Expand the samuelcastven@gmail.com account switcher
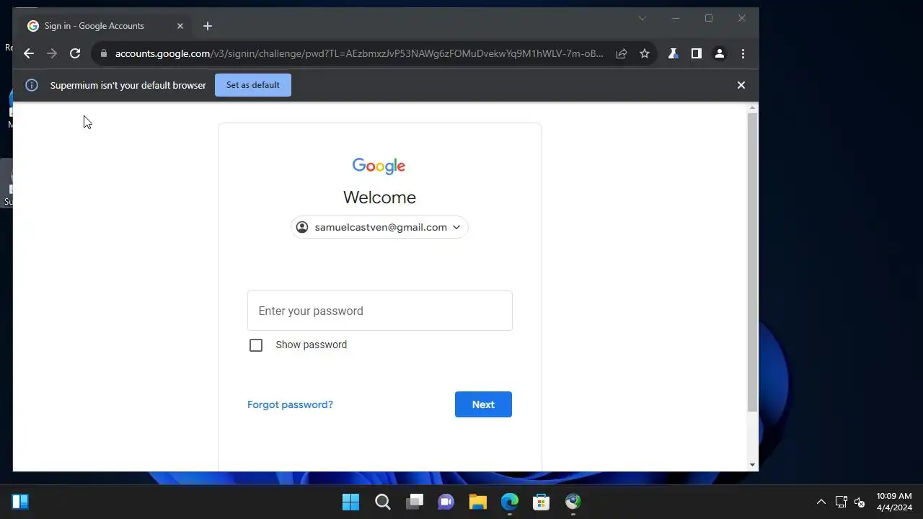 click(x=379, y=227)
